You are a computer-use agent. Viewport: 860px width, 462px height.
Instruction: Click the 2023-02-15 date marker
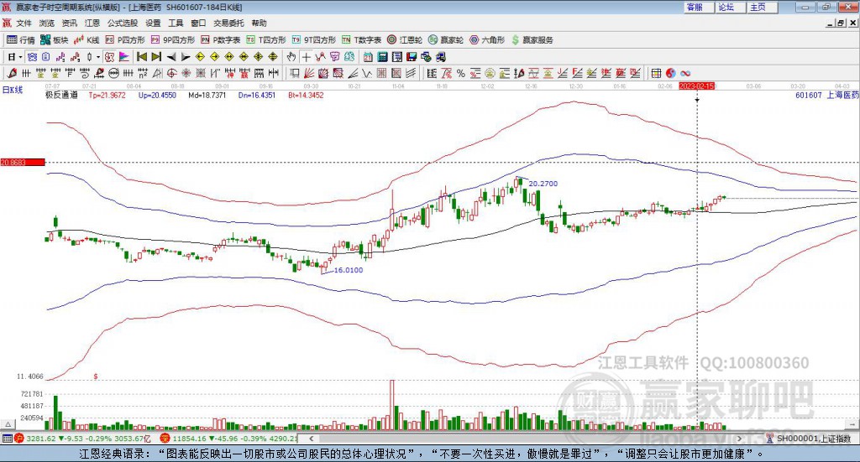pos(696,86)
